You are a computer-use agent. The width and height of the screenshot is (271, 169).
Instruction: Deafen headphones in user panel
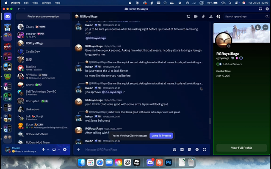54,150
